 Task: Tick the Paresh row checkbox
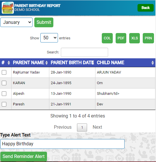click(x=4, y=104)
